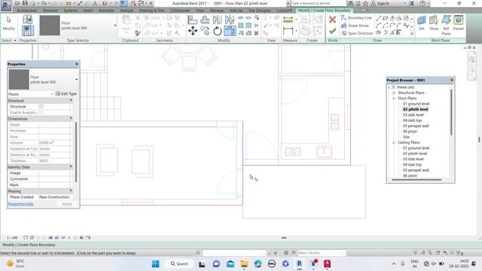The width and height of the screenshot is (482, 271).
Task: Open the Properties help link
Action: [x=20, y=204]
